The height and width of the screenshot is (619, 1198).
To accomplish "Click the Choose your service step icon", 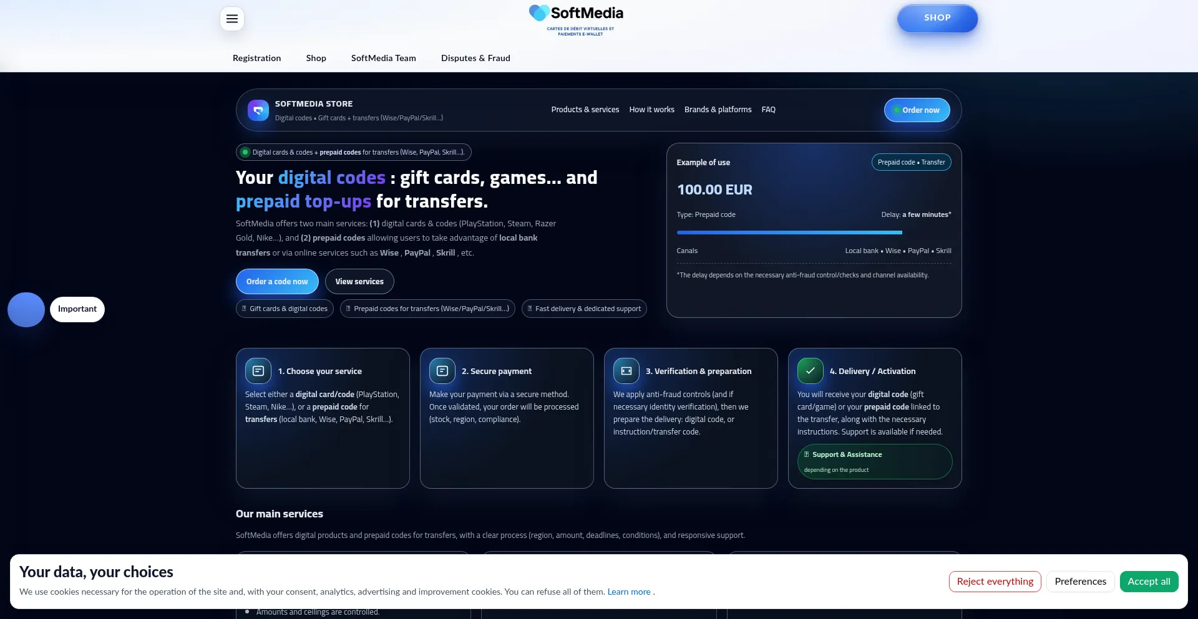I will [258, 371].
